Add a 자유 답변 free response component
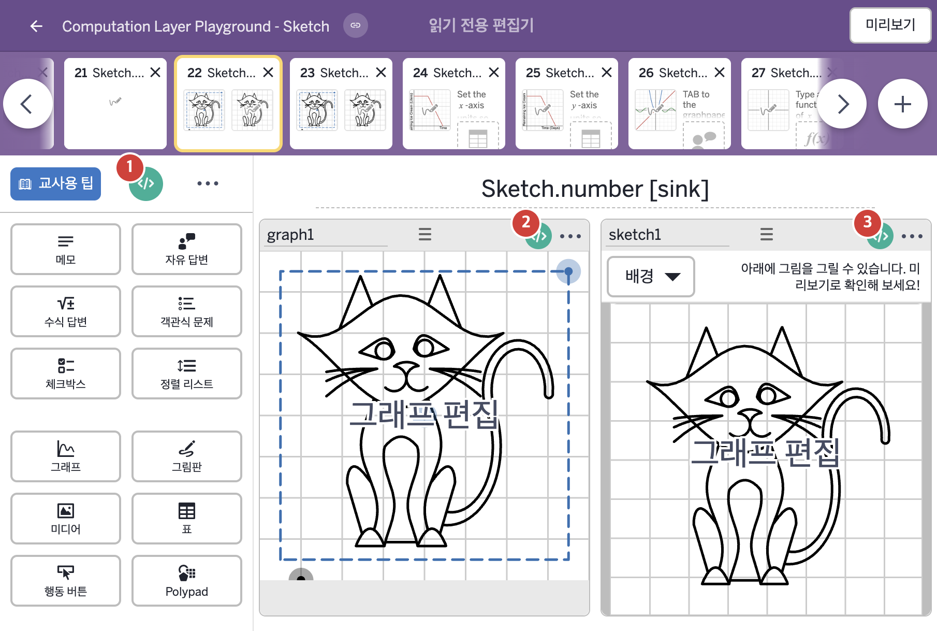937x631 pixels. pyautogui.click(x=187, y=249)
